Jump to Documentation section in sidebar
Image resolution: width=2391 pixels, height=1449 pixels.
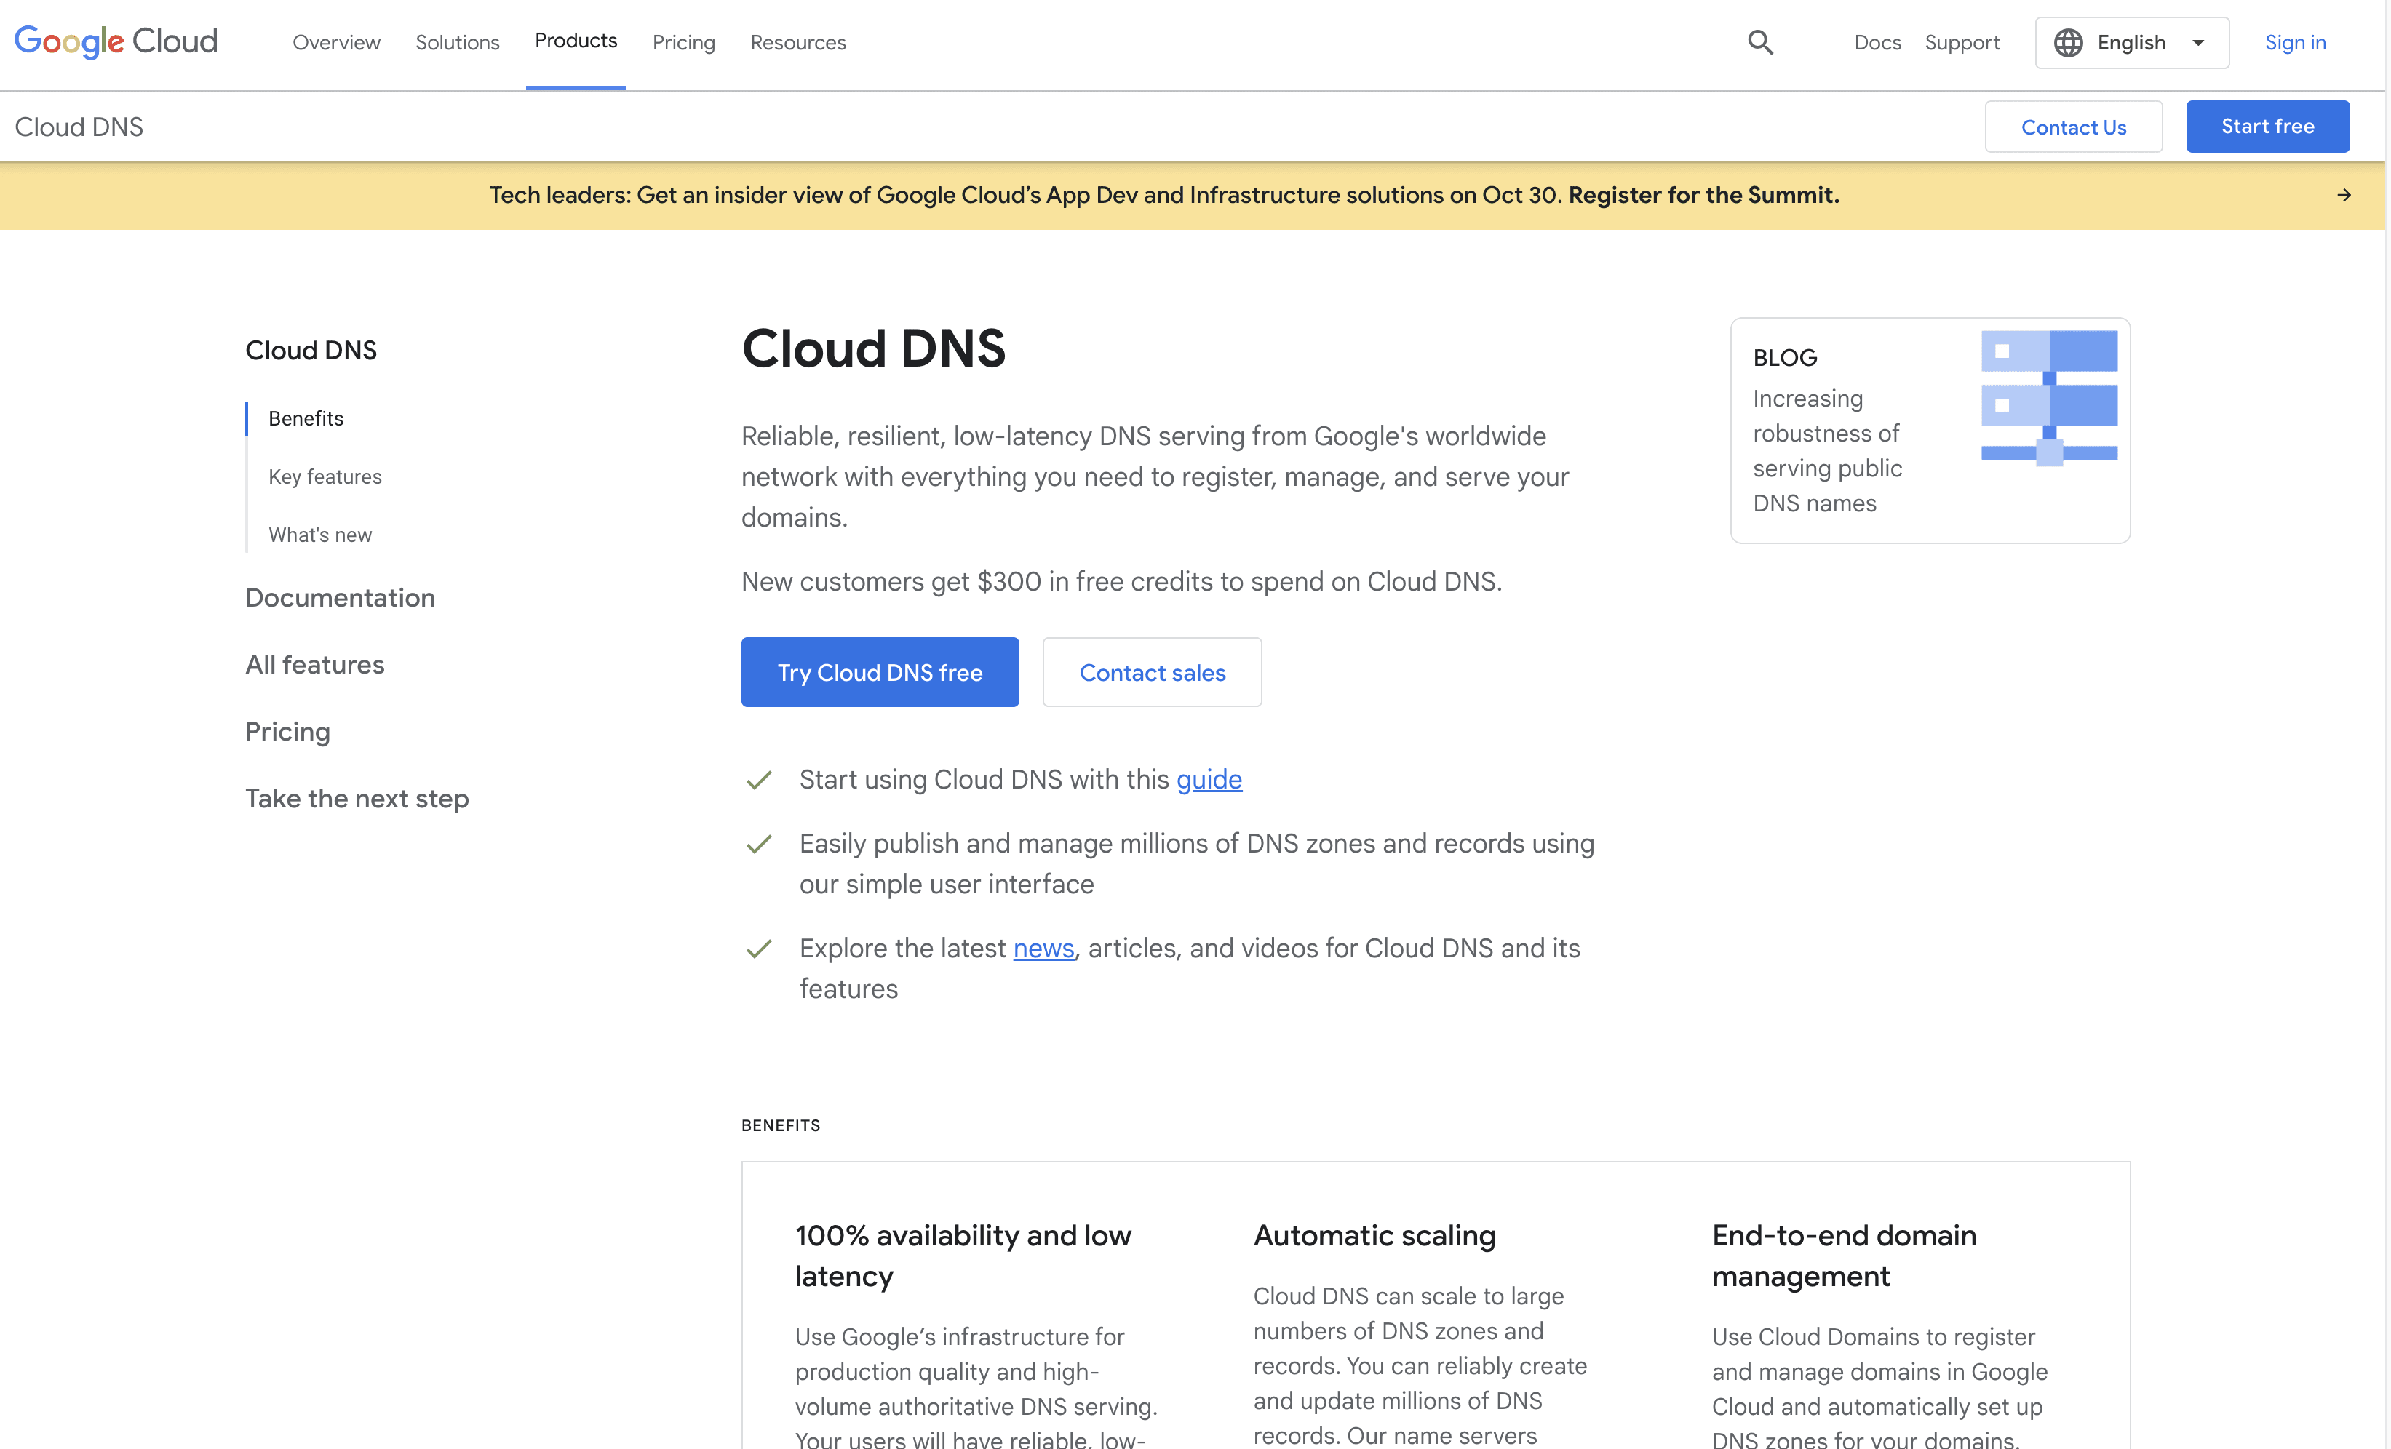point(340,597)
